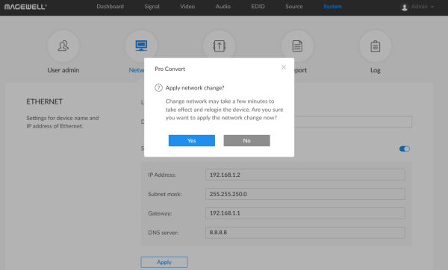Click the 'DNS server:' label
Viewport: 448px width, 270px height.
click(163, 233)
